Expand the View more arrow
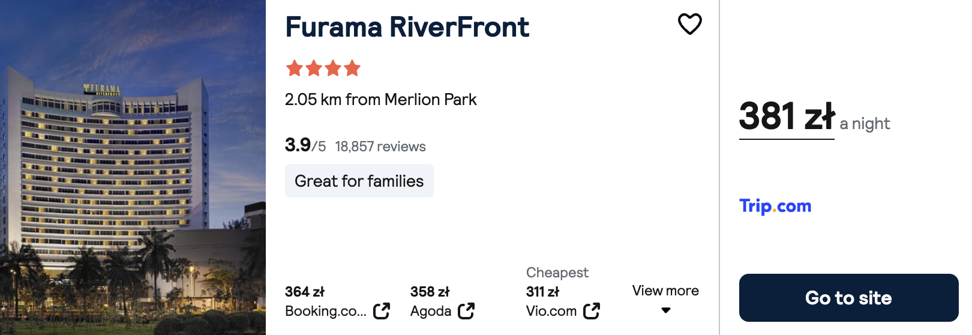972x335 pixels. click(x=665, y=310)
